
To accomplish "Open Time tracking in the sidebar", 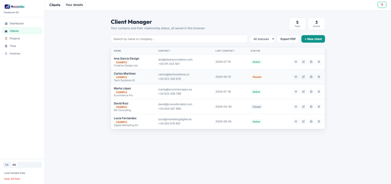I will [22, 46].
